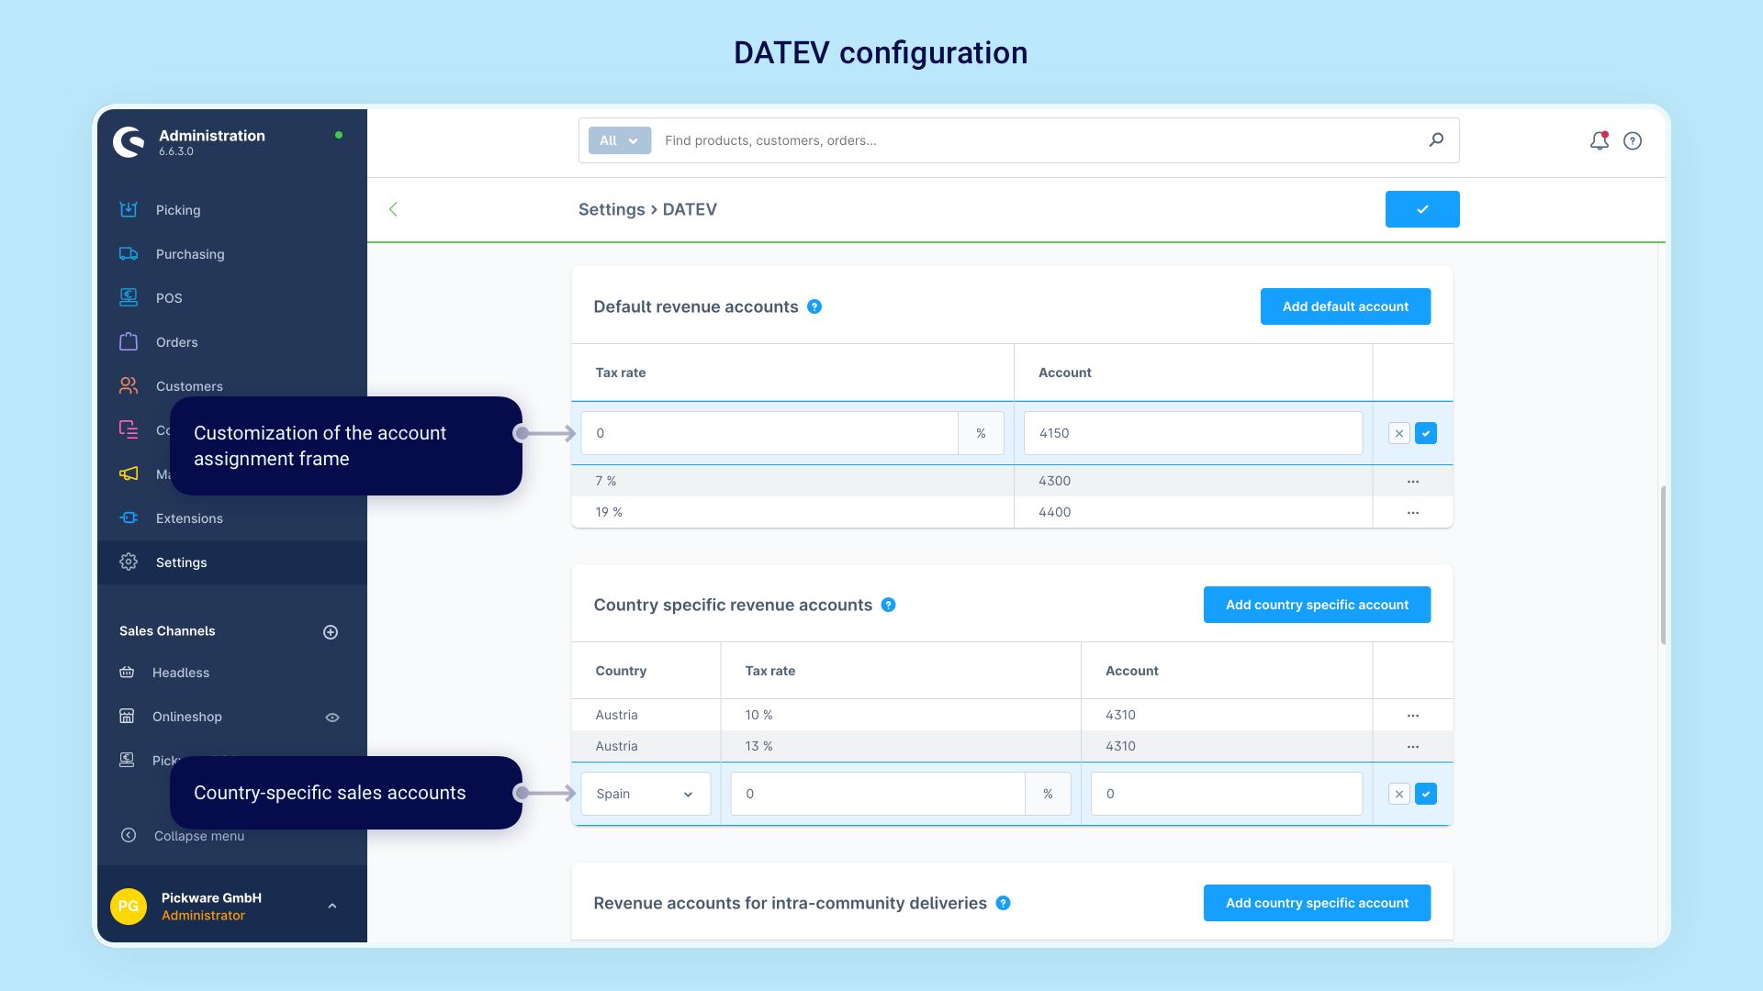Confirm the 0 % default account row
This screenshot has height=991, width=1763.
pos(1426,433)
